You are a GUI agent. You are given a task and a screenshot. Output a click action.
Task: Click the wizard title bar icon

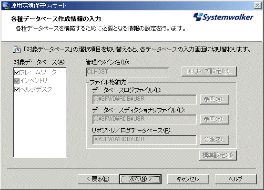[6, 6]
